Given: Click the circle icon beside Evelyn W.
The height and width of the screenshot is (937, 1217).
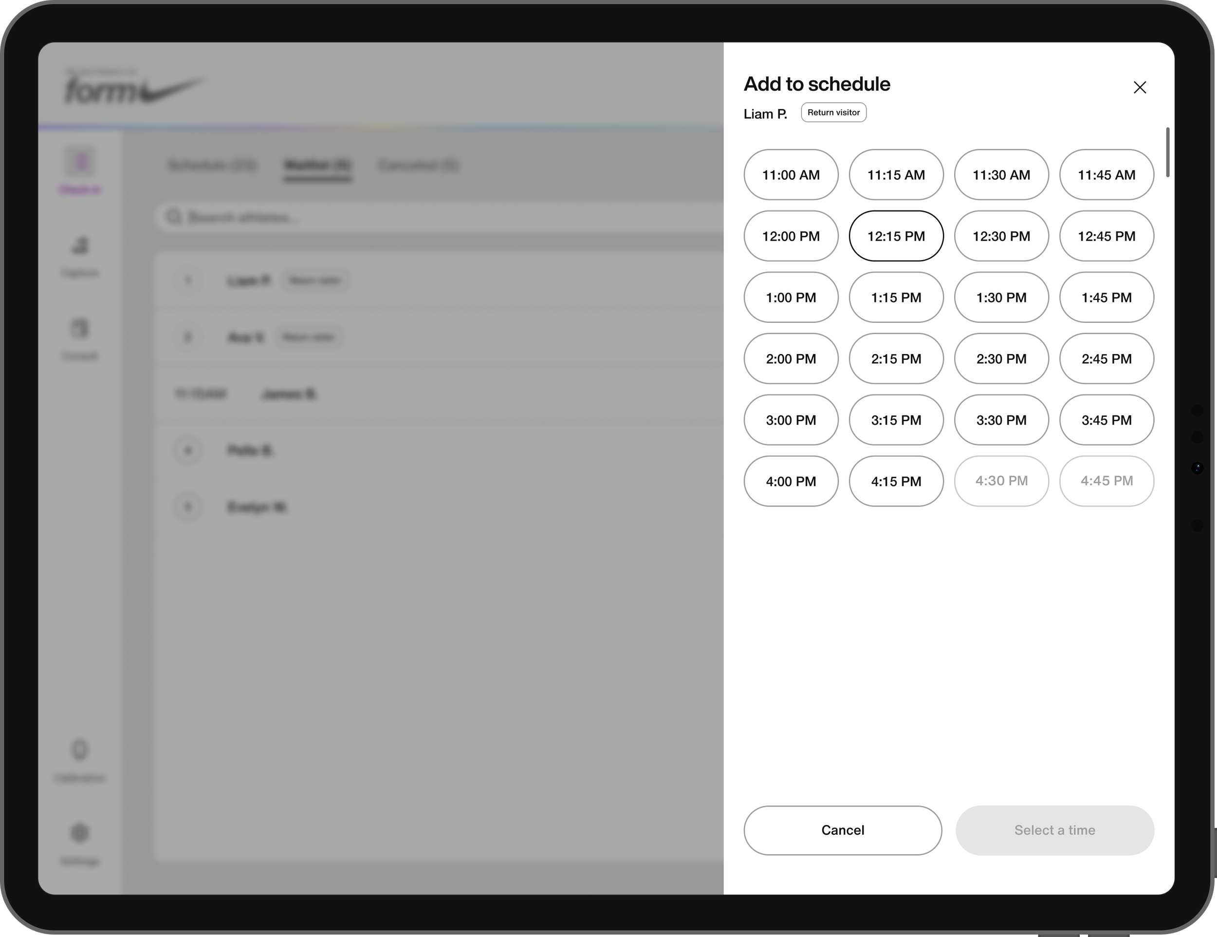Looking at the screenshot, I should [x=188, y=506].
